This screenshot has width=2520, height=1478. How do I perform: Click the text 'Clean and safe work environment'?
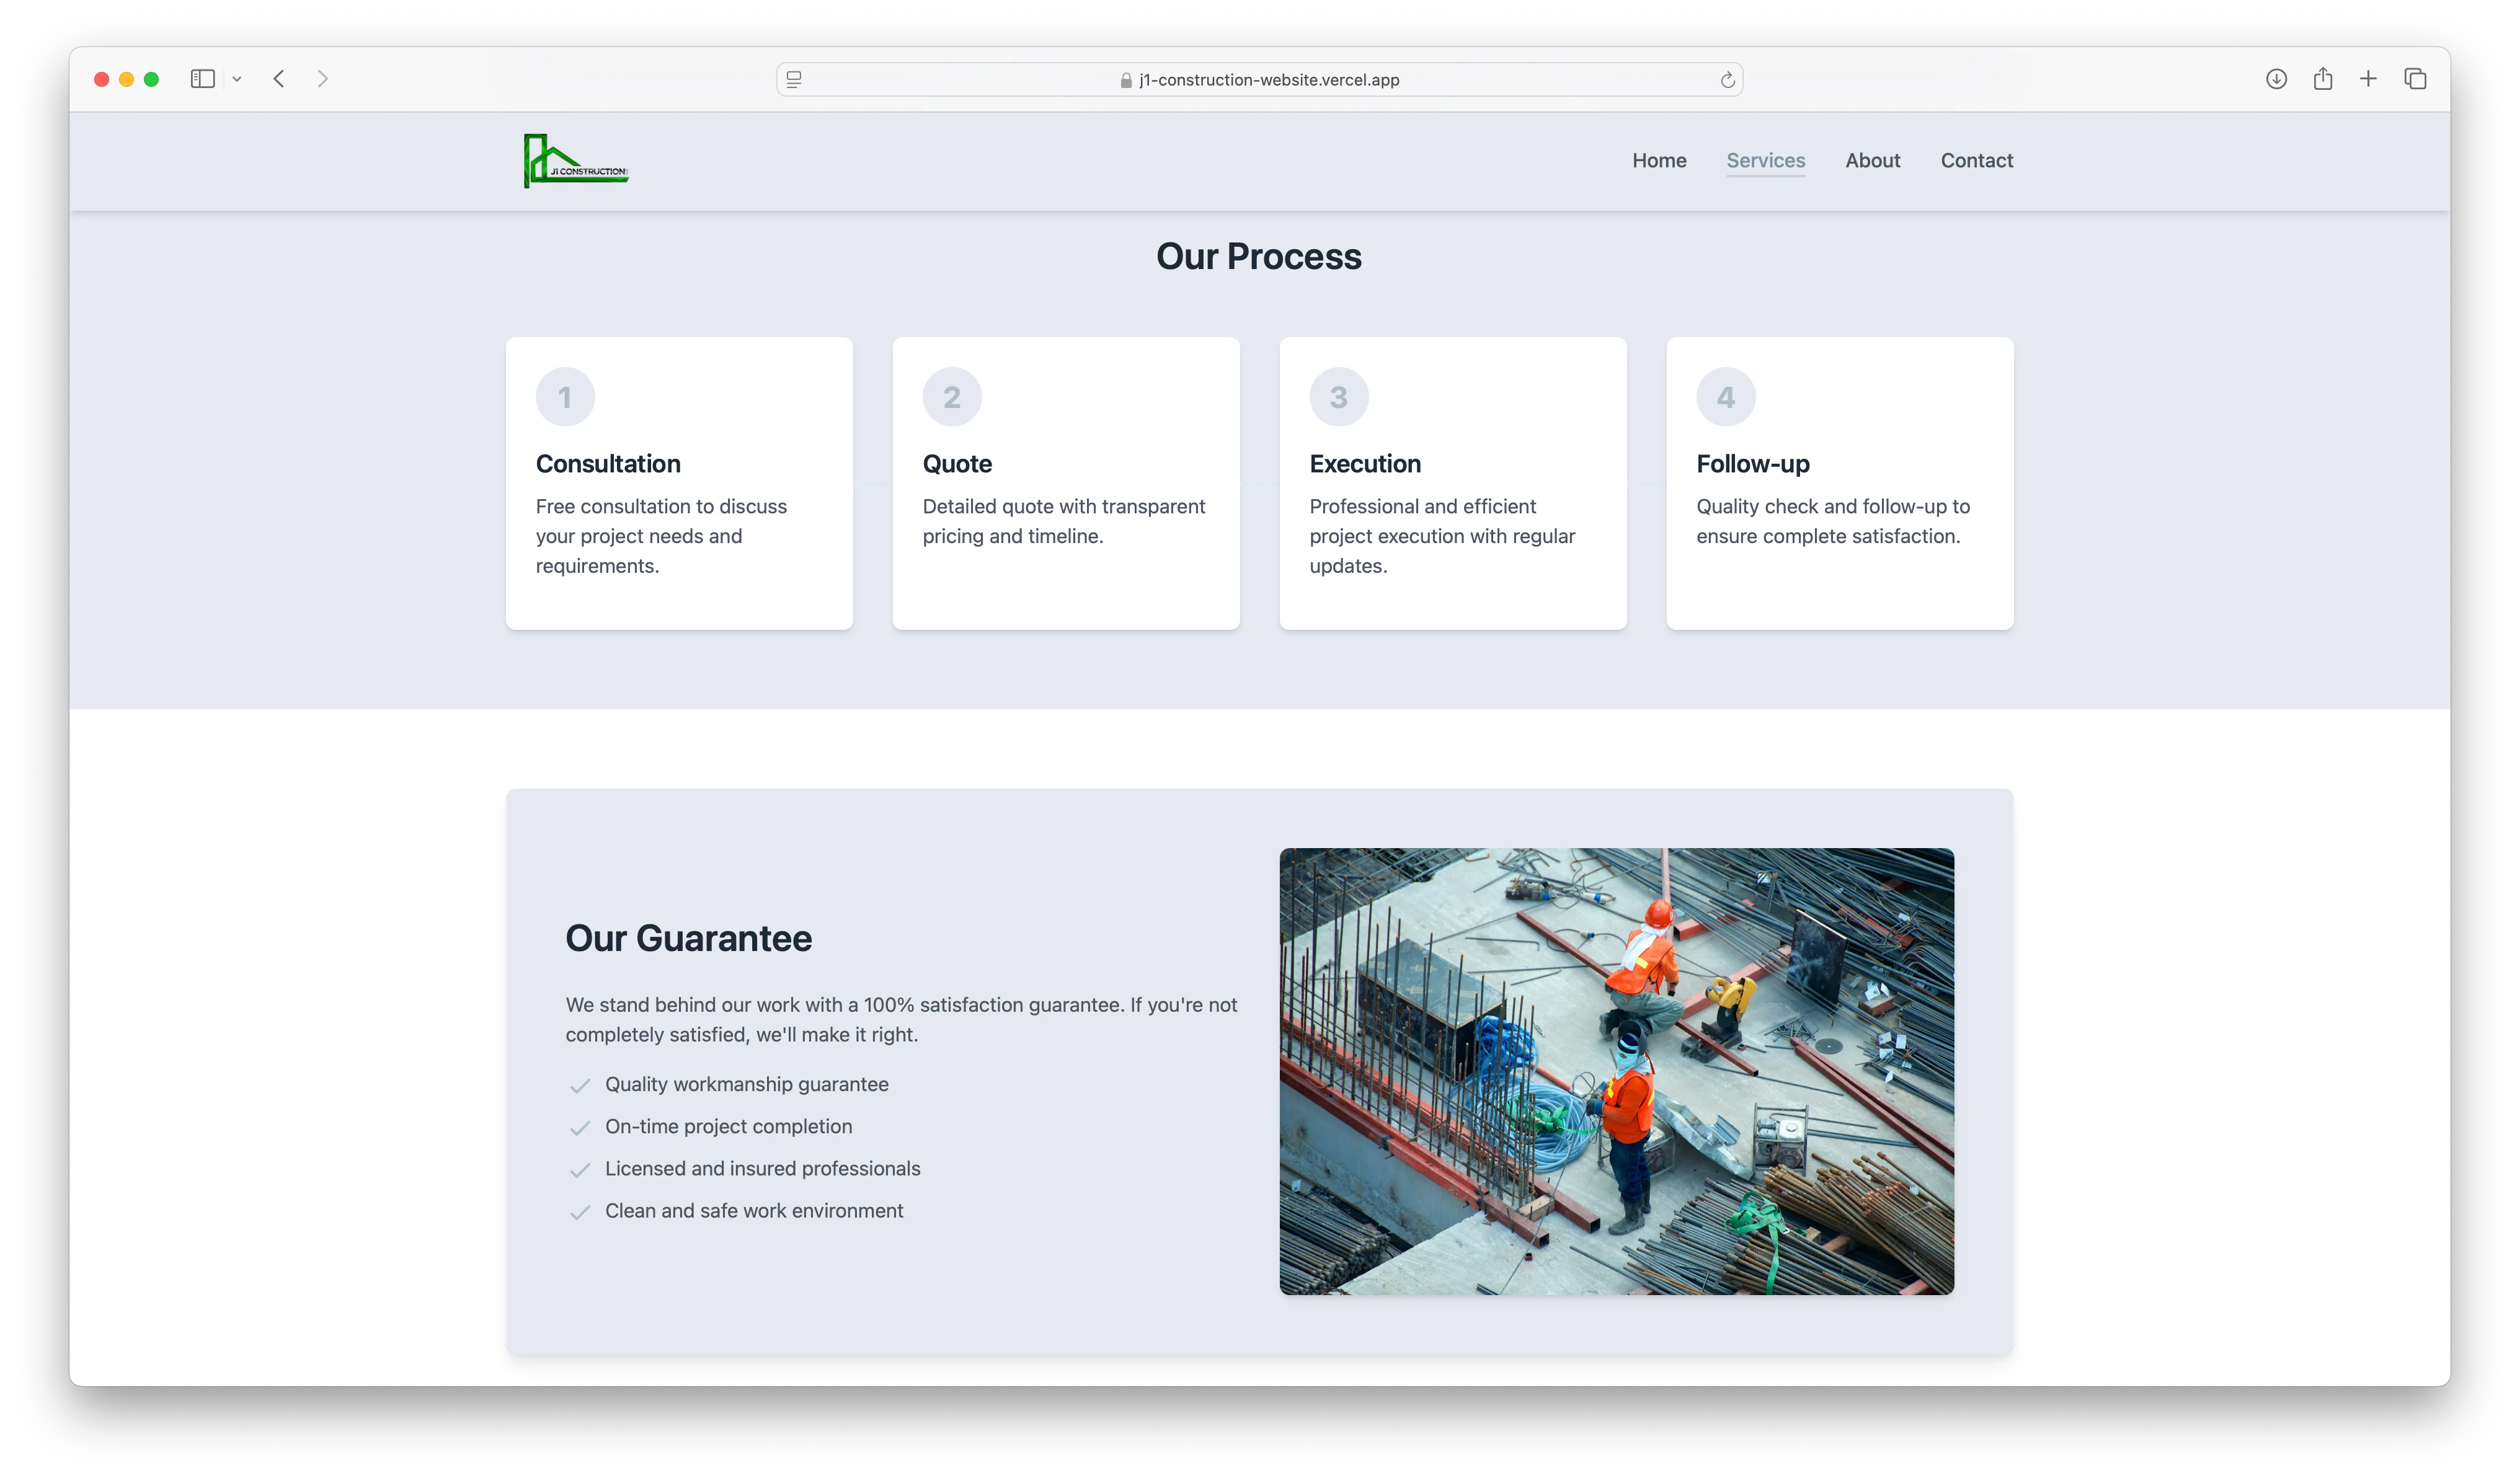[754, 1210]
